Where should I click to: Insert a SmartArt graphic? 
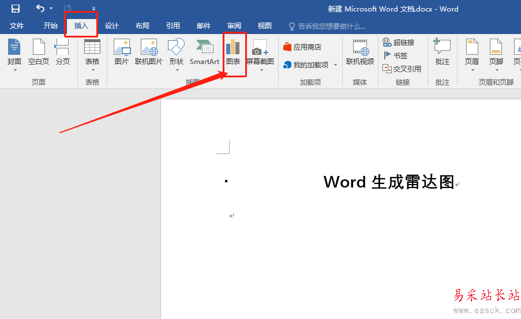(x=204, y=52)
